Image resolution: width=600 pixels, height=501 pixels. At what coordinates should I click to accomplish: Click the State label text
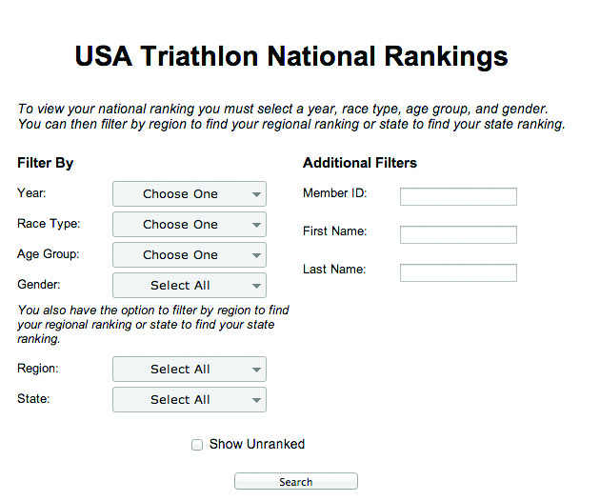[33, 398]
